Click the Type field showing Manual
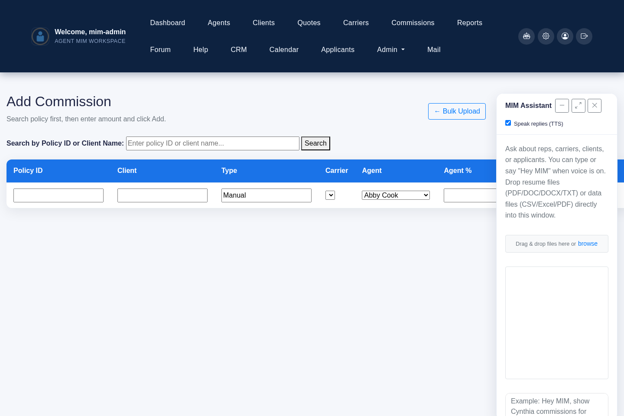 (x=266, y=195)
